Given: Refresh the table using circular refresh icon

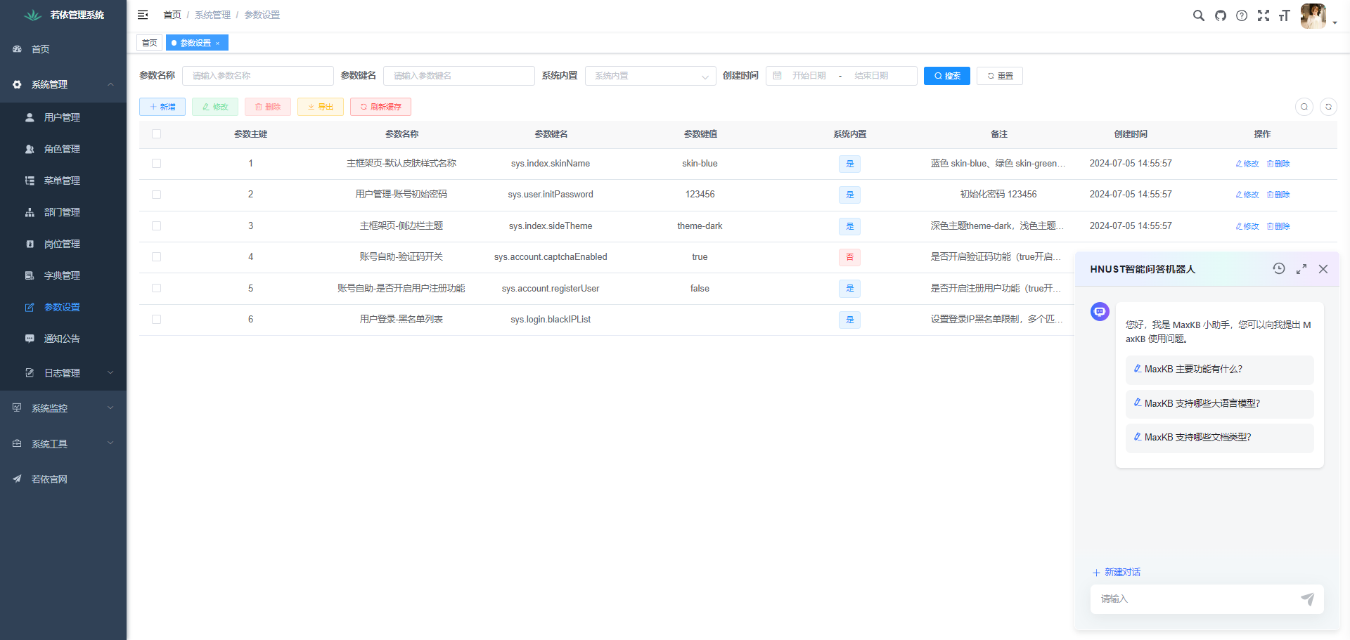Looking at the screenshot, I should tap(1327, 107).
